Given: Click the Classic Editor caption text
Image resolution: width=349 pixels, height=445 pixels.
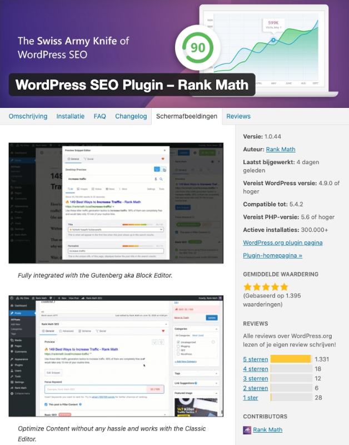Looking at the screenshot, I should click(112, 434).
